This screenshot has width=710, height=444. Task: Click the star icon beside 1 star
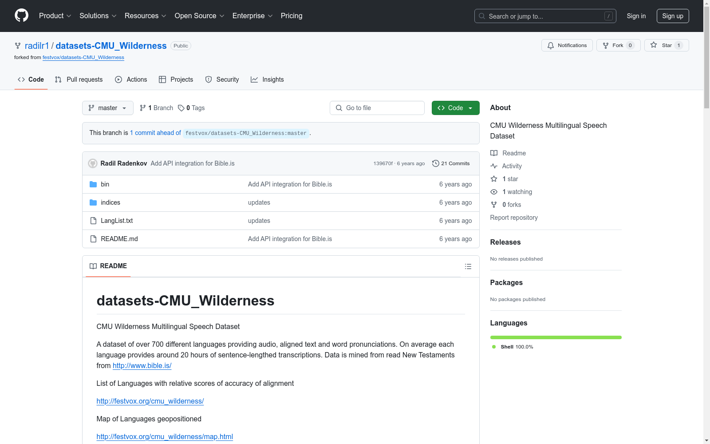[494, 179]
